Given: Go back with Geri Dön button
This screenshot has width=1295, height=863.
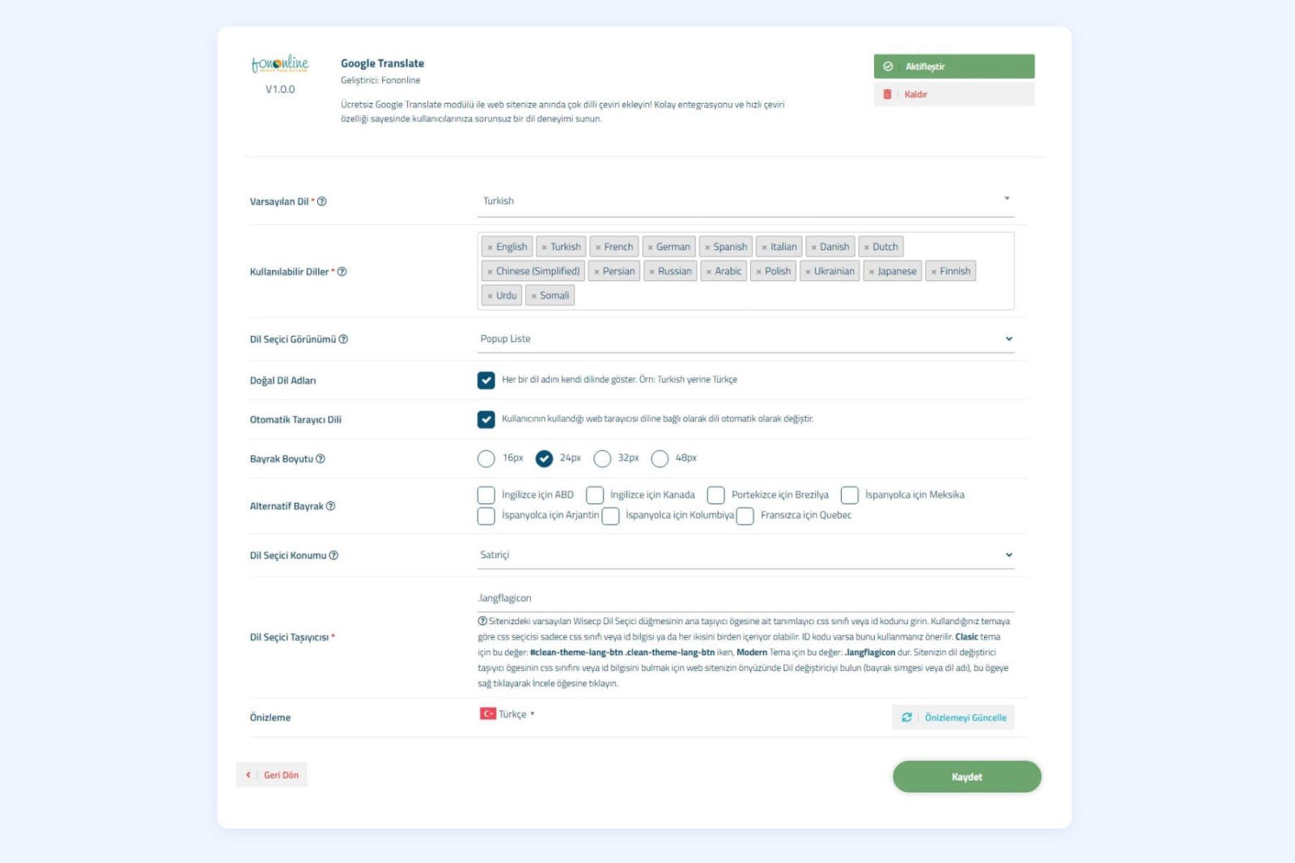Looking at the screenshot, I should 272,775.
